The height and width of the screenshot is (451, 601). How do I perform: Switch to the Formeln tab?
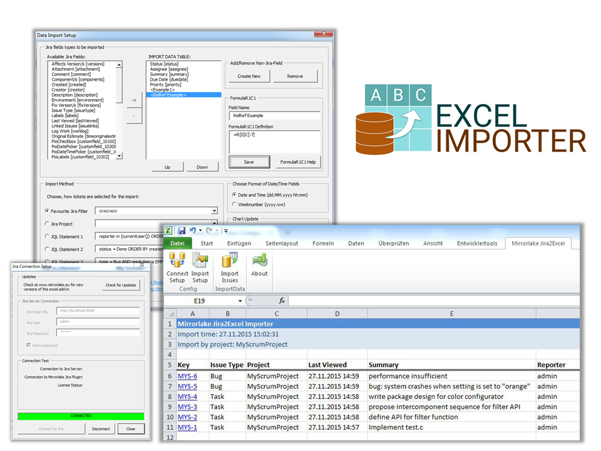[323, 243]
